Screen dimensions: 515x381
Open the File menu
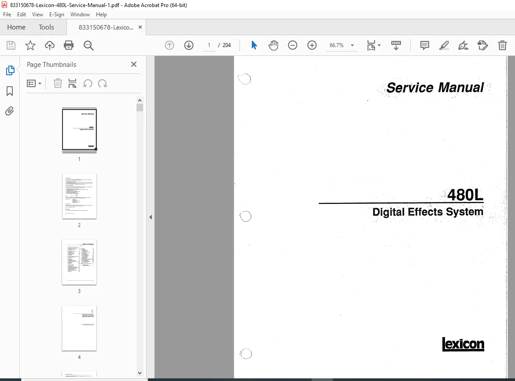[x=7, y=15]
